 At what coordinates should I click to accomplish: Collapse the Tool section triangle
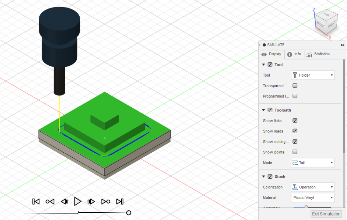(x=263, y=65)
